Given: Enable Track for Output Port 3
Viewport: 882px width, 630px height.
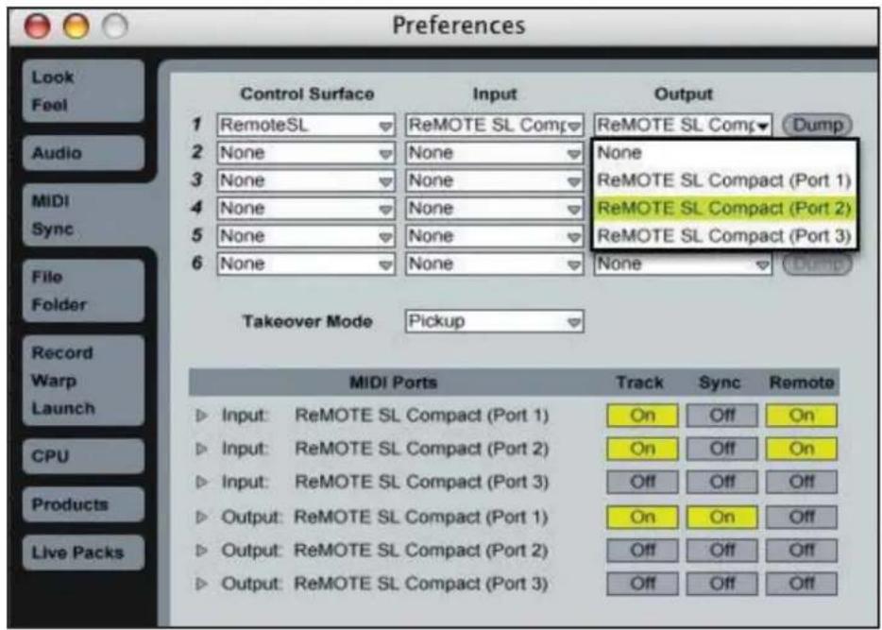Looking at the screenshot, I should (642, 584).
